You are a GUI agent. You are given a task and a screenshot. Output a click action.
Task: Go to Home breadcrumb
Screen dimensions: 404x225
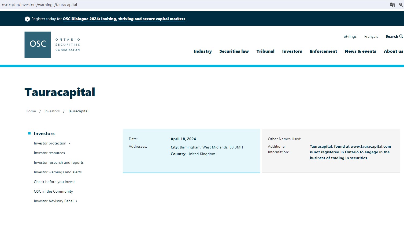[31, 111]
